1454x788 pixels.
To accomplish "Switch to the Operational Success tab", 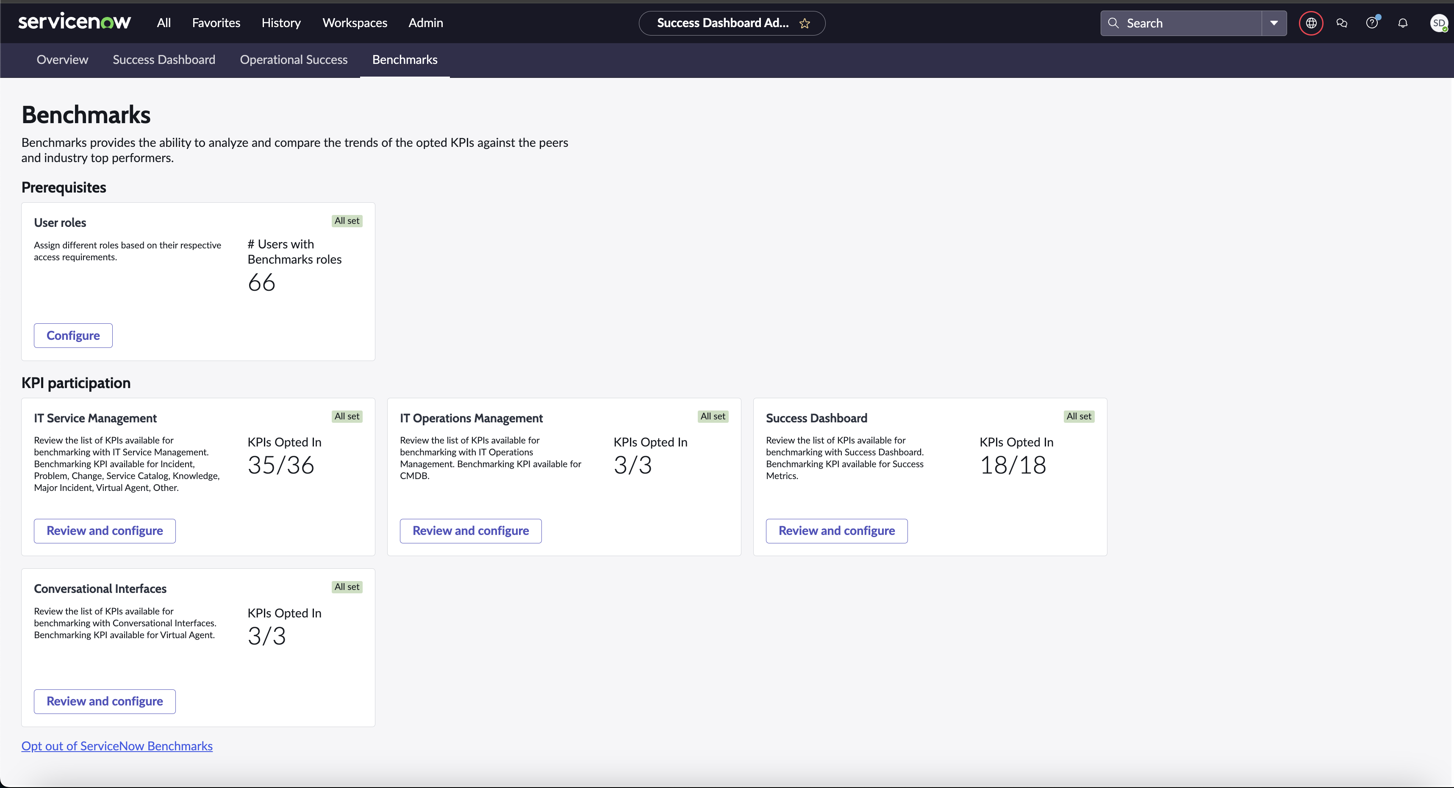I will pyautogui.click(x=294, y=60).
